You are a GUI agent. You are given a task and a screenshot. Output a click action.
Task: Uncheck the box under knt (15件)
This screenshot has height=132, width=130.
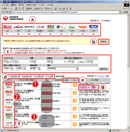pyautogui.click(x=93, y=34)
